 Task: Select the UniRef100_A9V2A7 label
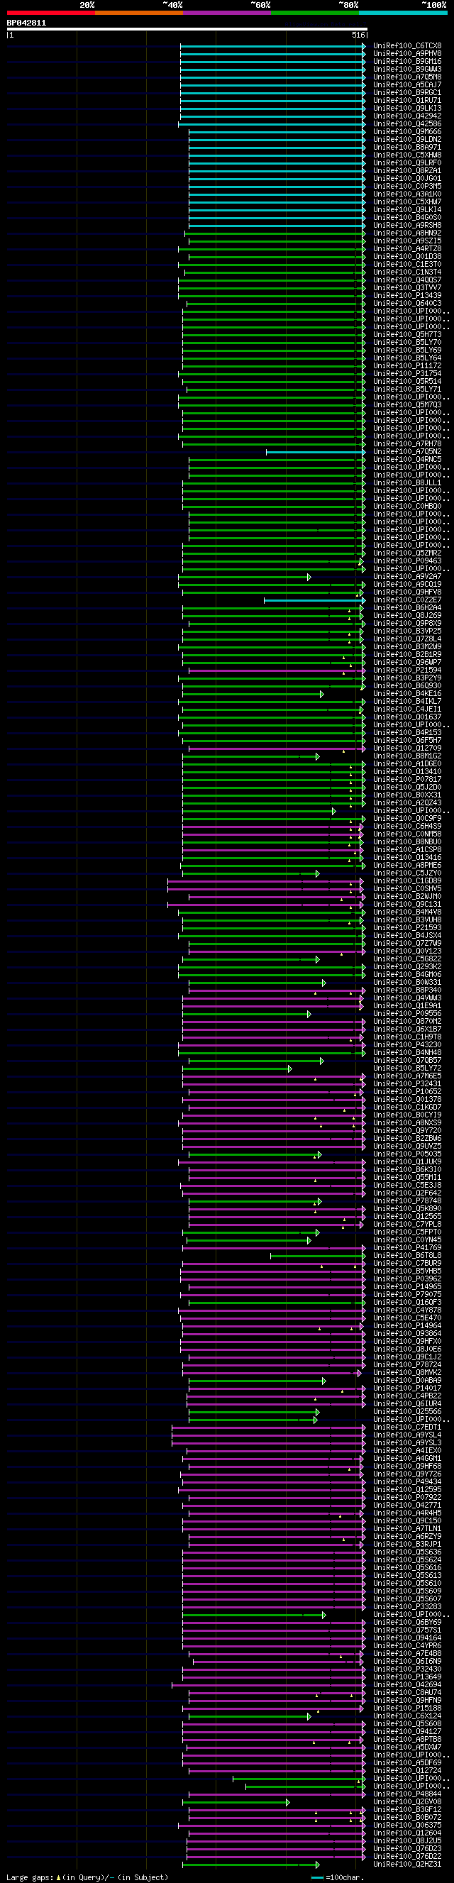coord(407,577)
